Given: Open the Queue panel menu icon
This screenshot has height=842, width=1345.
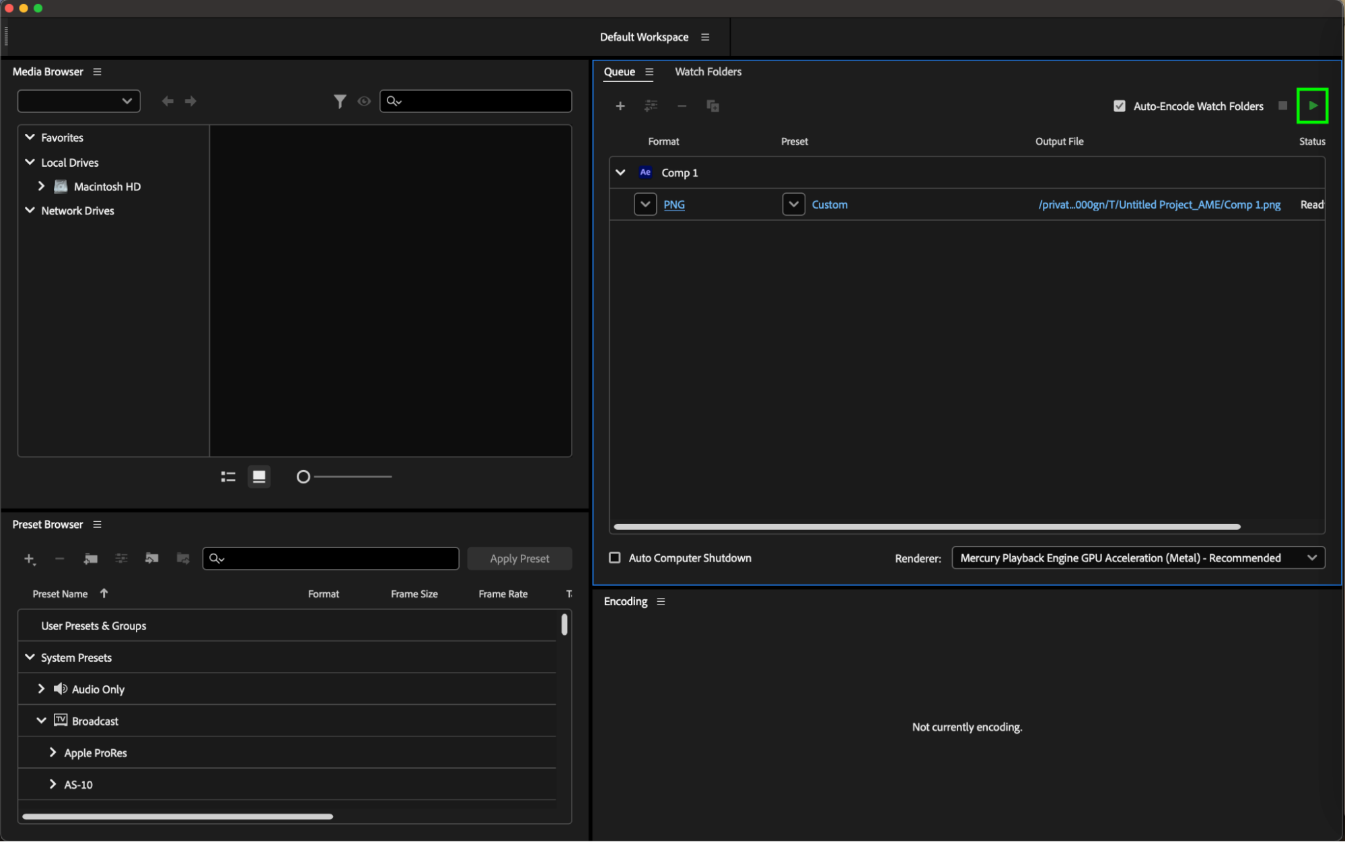Looking at the screenshot, I should (x=649, y=71).
